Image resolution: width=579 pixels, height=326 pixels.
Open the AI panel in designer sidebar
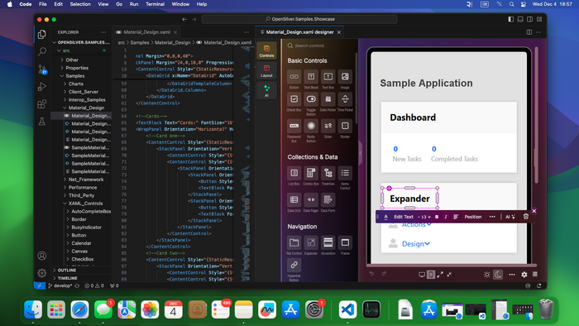[266, 90]
